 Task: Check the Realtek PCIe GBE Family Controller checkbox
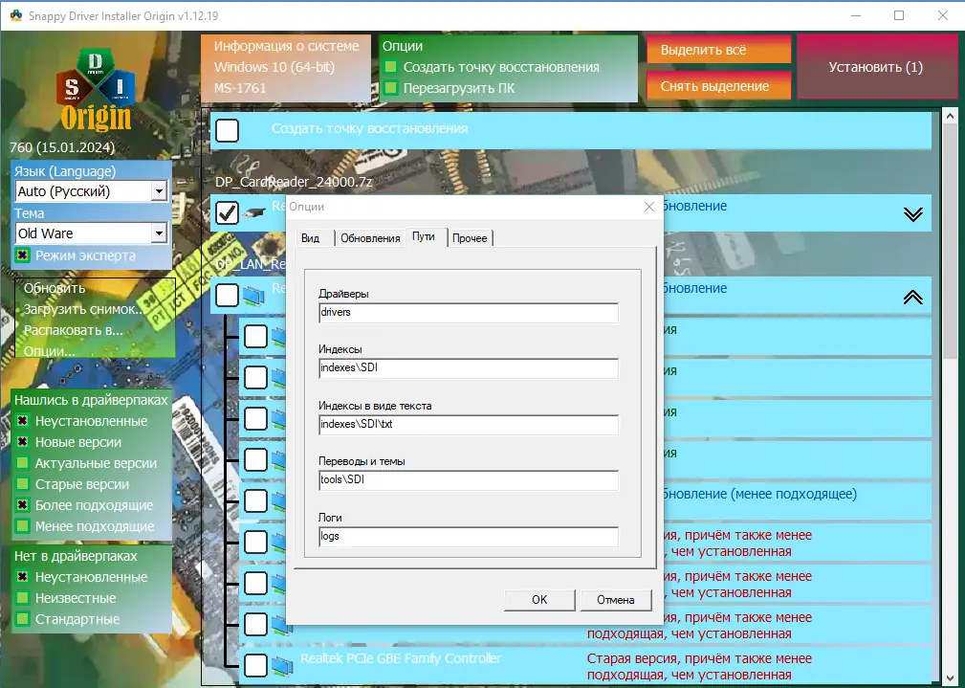pos(255,665)
